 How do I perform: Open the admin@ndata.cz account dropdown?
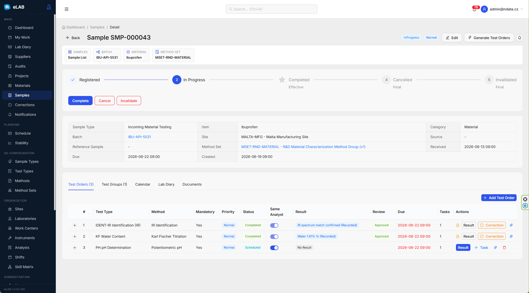(x=506, y=9)
